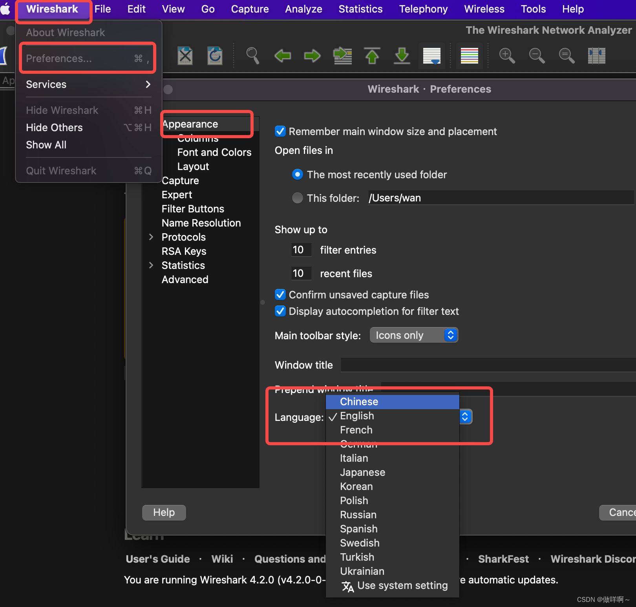Select Layout in preferences tree
This screenshot has height=607, width=636.
pyautogui.click(x=193, y=166)
